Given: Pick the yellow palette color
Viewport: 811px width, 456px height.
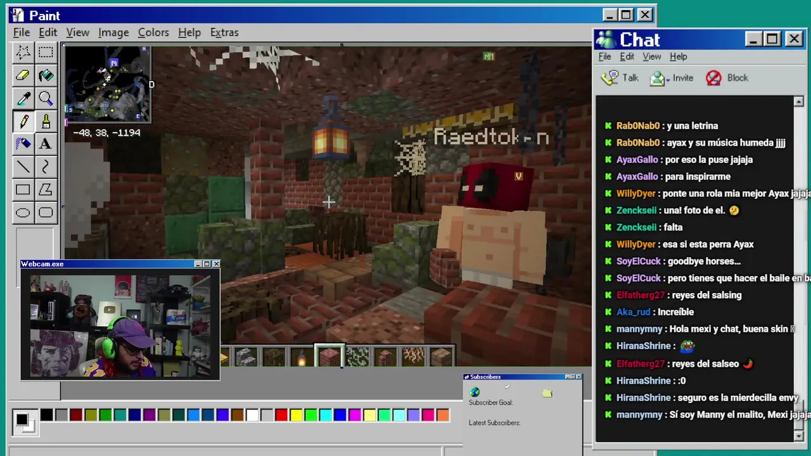Looking at the screenshot, I should pos(296,415).
